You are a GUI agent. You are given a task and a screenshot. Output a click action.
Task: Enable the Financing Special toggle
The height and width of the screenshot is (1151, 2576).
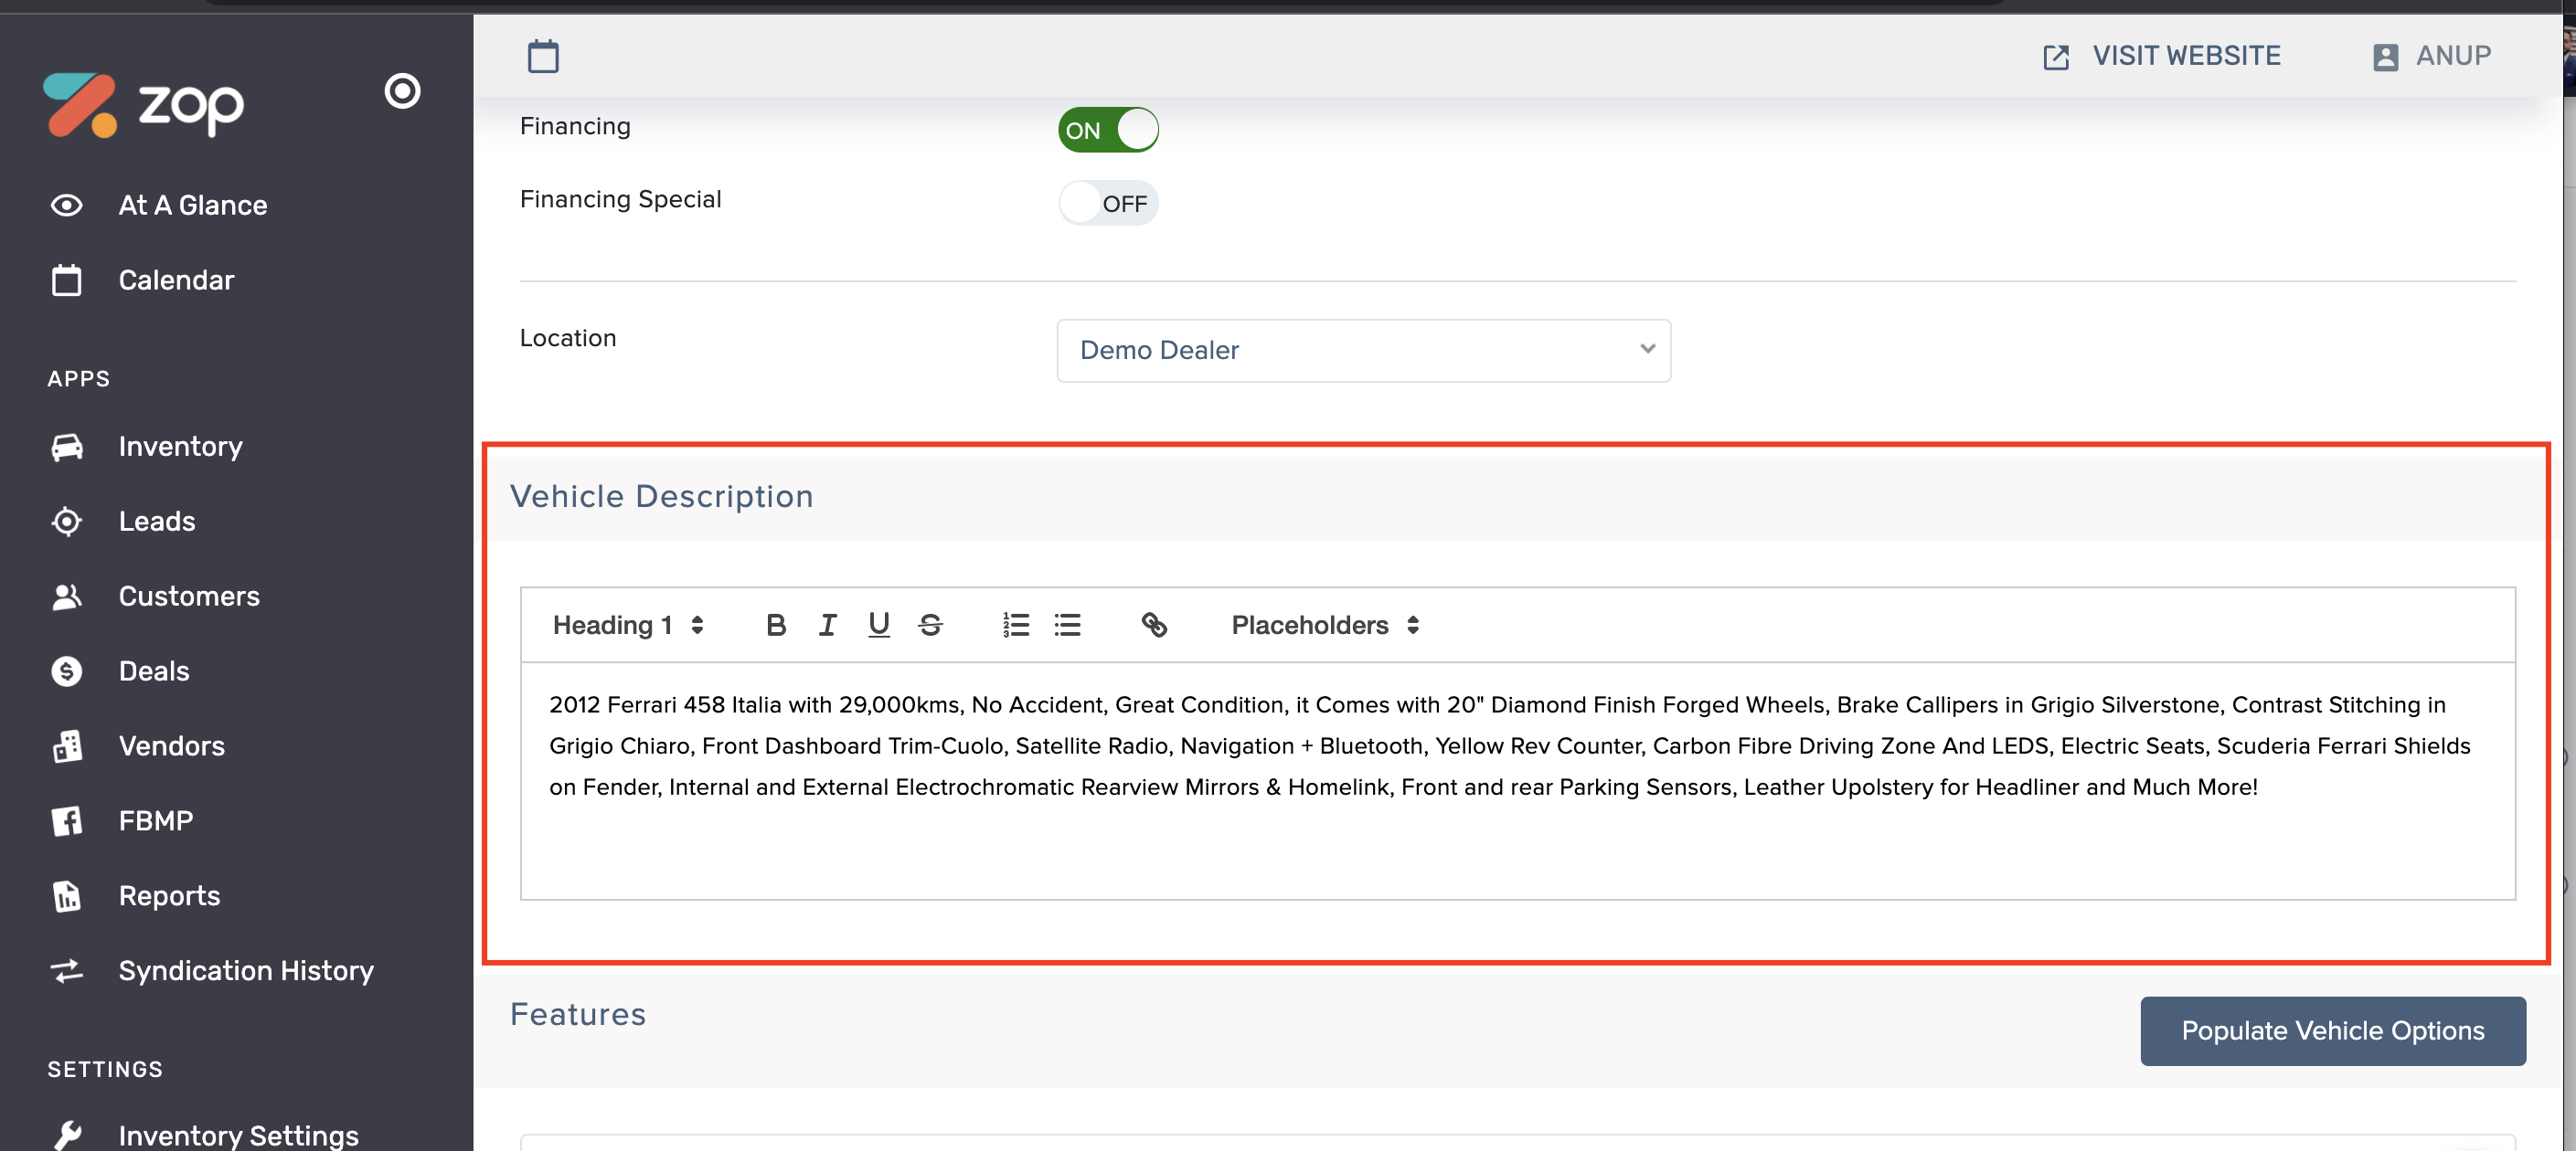coord(1108,204)
